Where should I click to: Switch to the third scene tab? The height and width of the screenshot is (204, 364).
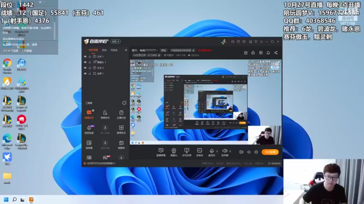coord(114,50)
